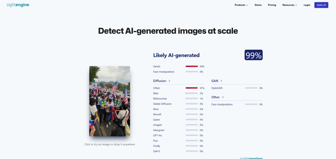Click the Other section help icon
Image resolution: width=336 pixels, height=159 pixels.
click(x=223, y=97)
